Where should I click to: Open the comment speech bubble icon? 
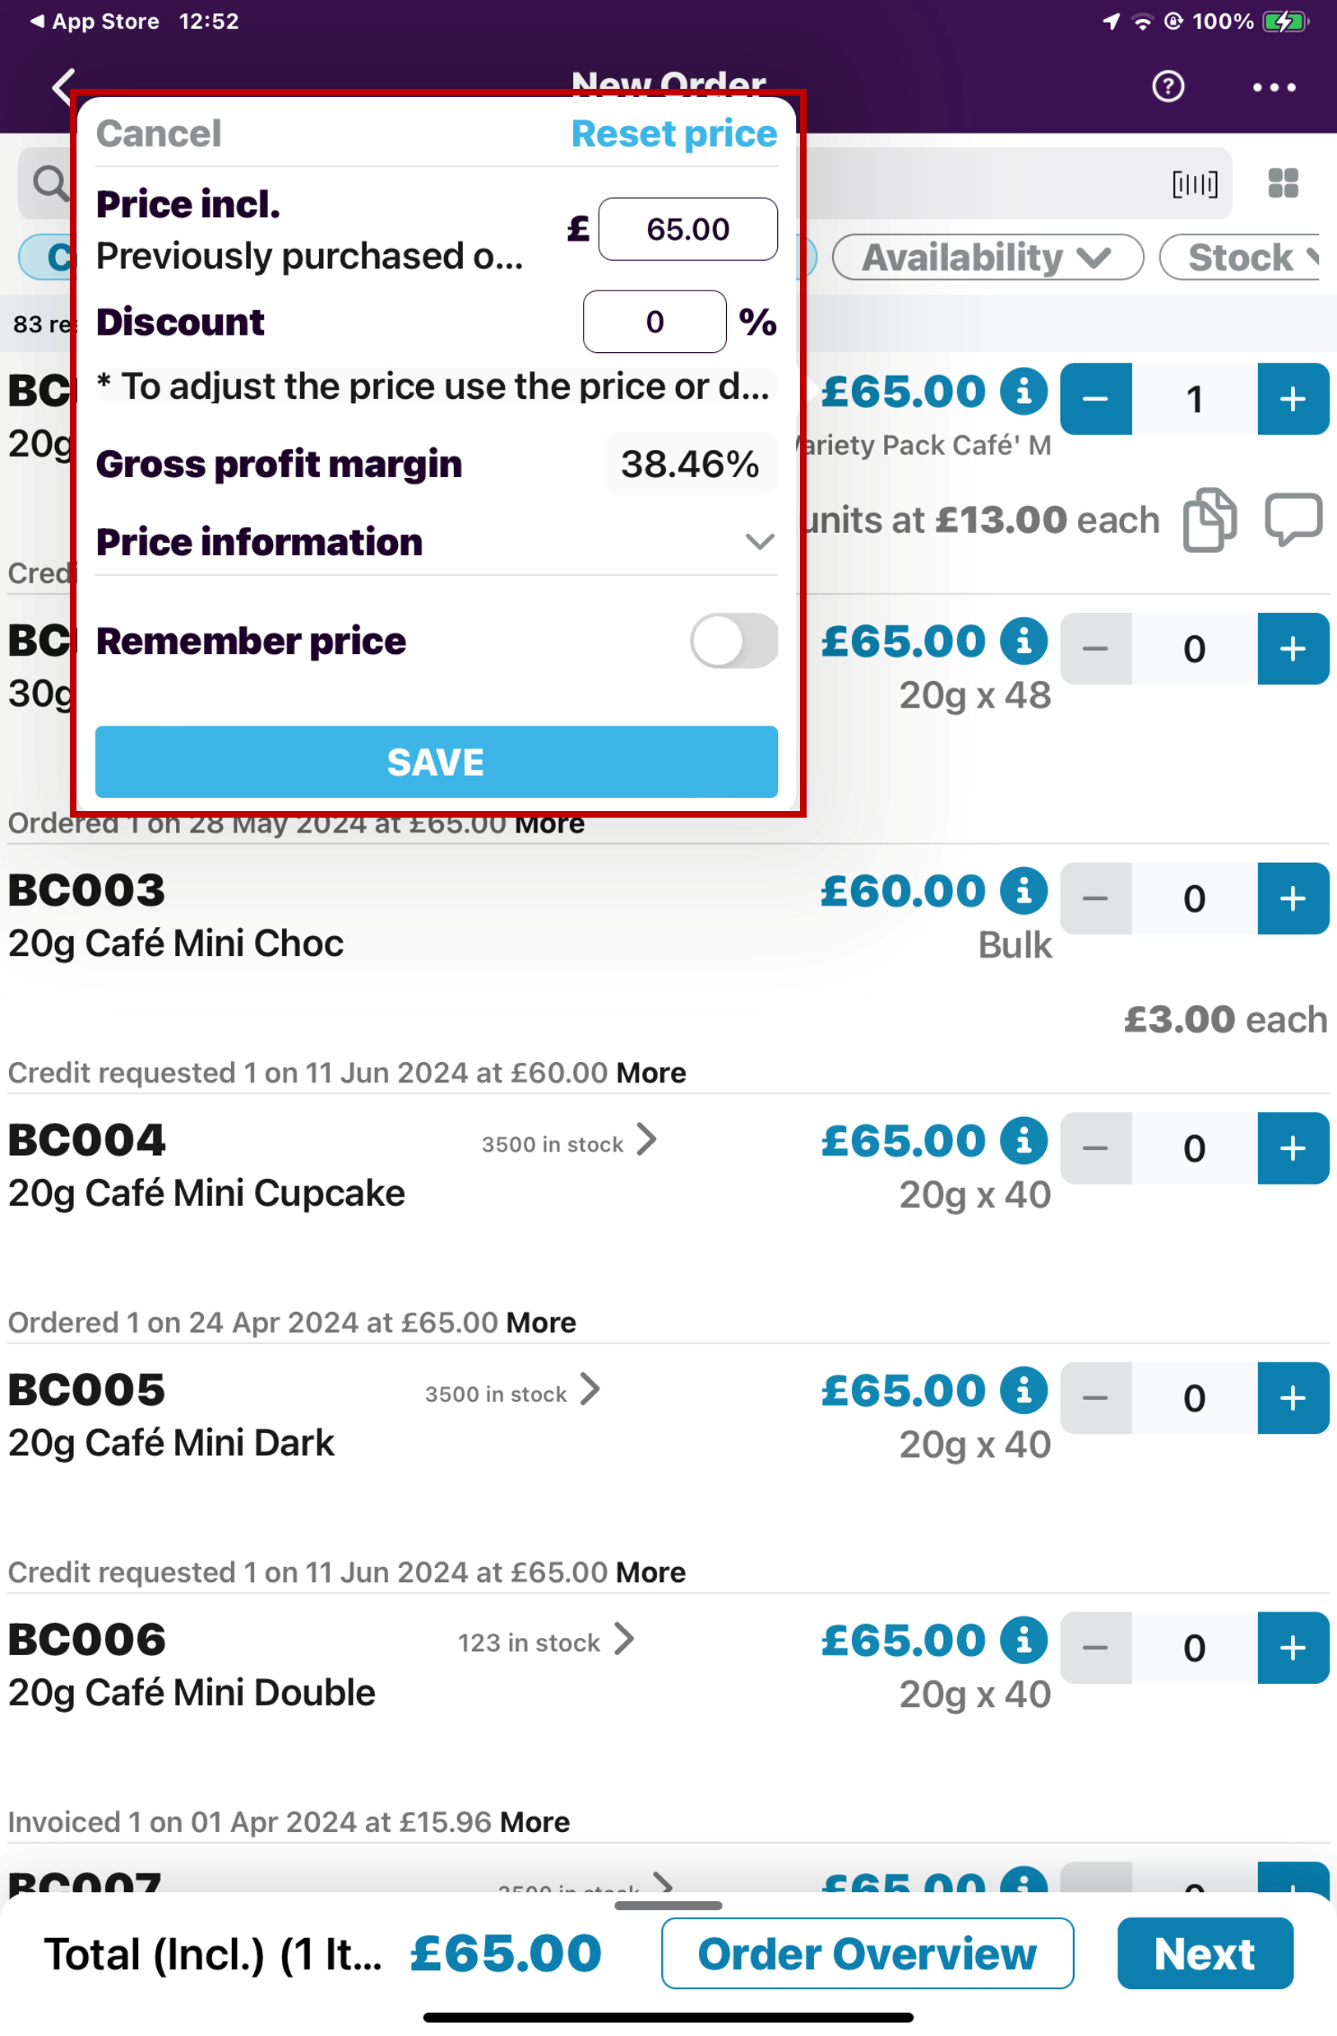click(1293, 519)
